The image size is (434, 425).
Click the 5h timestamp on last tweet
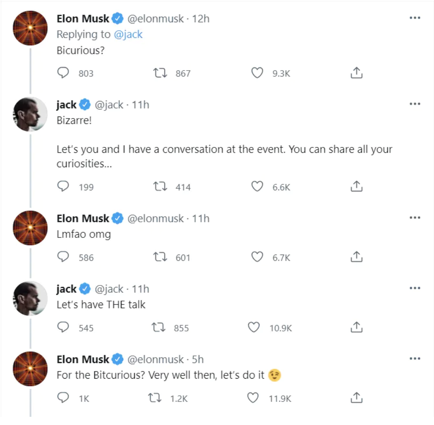point(197,359)
